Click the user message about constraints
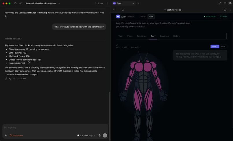This screenshot has width=233, height=141. [79, 27]
